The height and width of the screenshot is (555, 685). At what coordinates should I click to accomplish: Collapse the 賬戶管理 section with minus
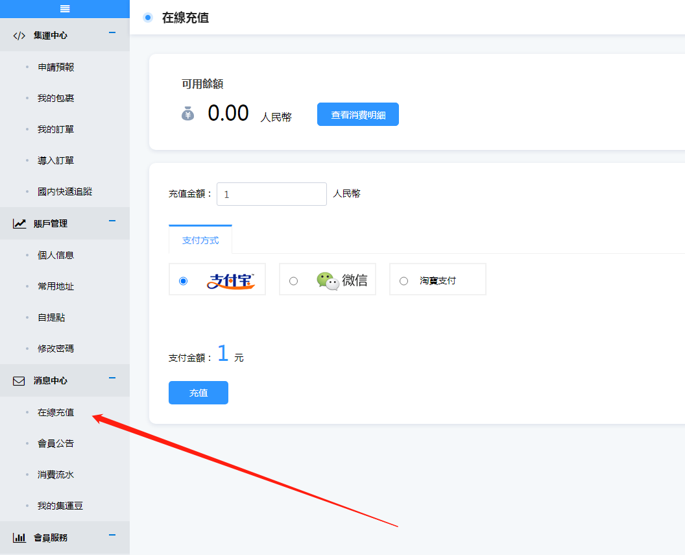(112, 221)
